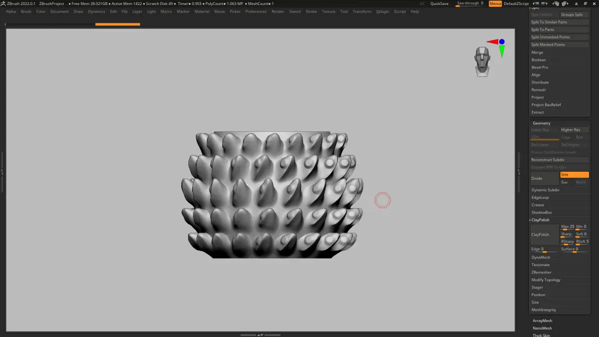Click Split Masked Points
599x337 pixels.
(x=560, y=44)
